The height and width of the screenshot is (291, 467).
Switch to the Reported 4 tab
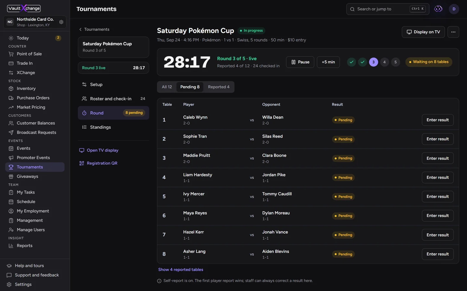pos(219,87)
